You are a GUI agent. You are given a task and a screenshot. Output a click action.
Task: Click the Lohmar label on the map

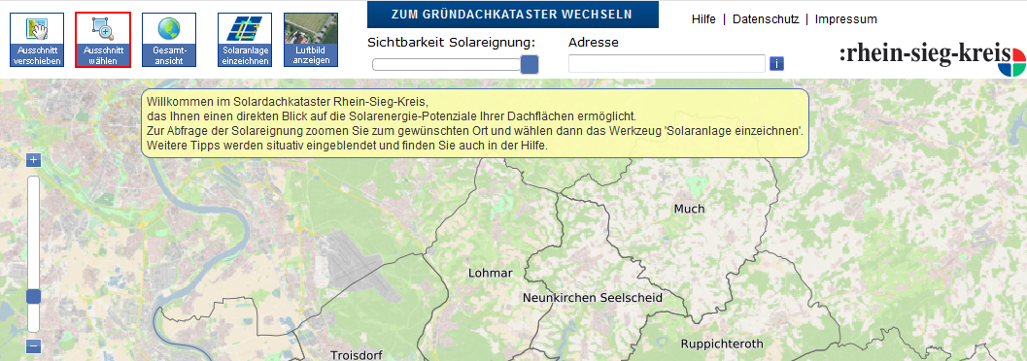click(491, 273)
